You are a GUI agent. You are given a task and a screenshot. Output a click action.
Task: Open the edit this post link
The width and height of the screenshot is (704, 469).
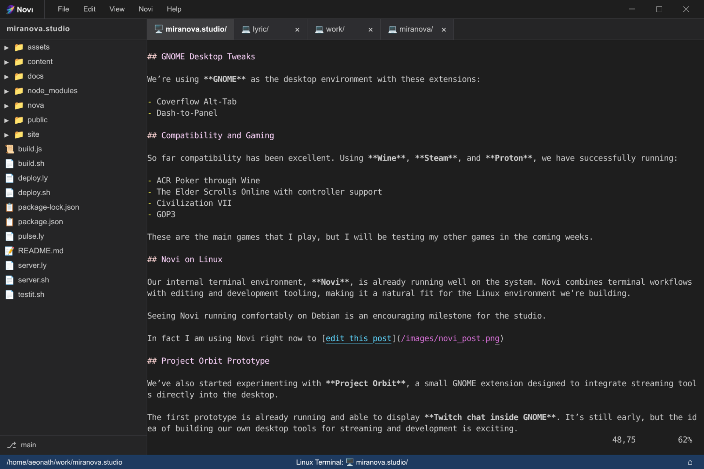(x=358, y=338)
